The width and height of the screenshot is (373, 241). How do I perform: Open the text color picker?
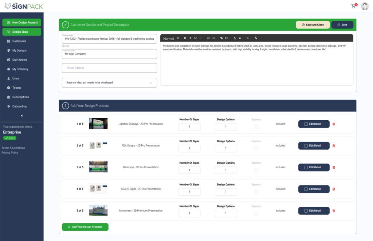click(235, 38)
